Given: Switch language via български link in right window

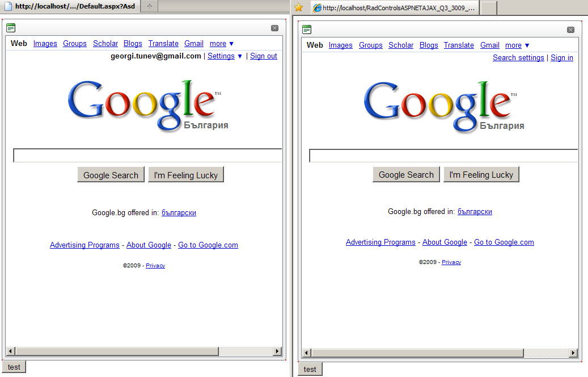Looking at the screenshot, I should [x=475, y=211].
